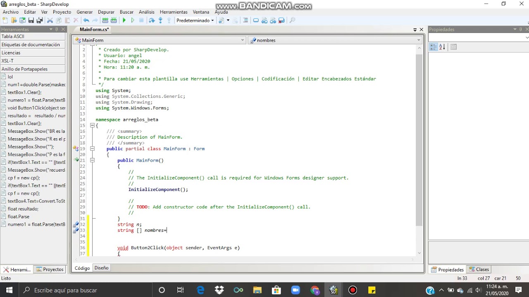Switch to the Diseño tab
Screen dimensions: 529x297
click(101, 268)
